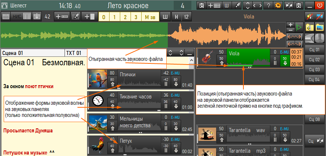Screen dimensions: 326x156
Task: Select yellow tab '0'
Action: 104,17
